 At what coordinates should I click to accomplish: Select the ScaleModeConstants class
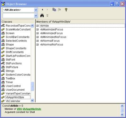coord(18,29)
